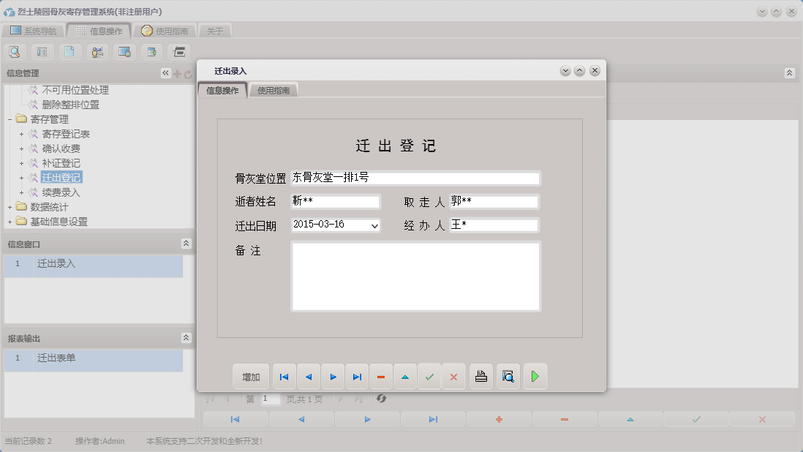803x452 pixels.
Task: Open the 迁出日期 date dropdown
Action: point(373,226)
